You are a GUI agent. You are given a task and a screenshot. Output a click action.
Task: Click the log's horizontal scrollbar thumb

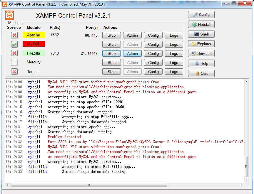[89, 185]
